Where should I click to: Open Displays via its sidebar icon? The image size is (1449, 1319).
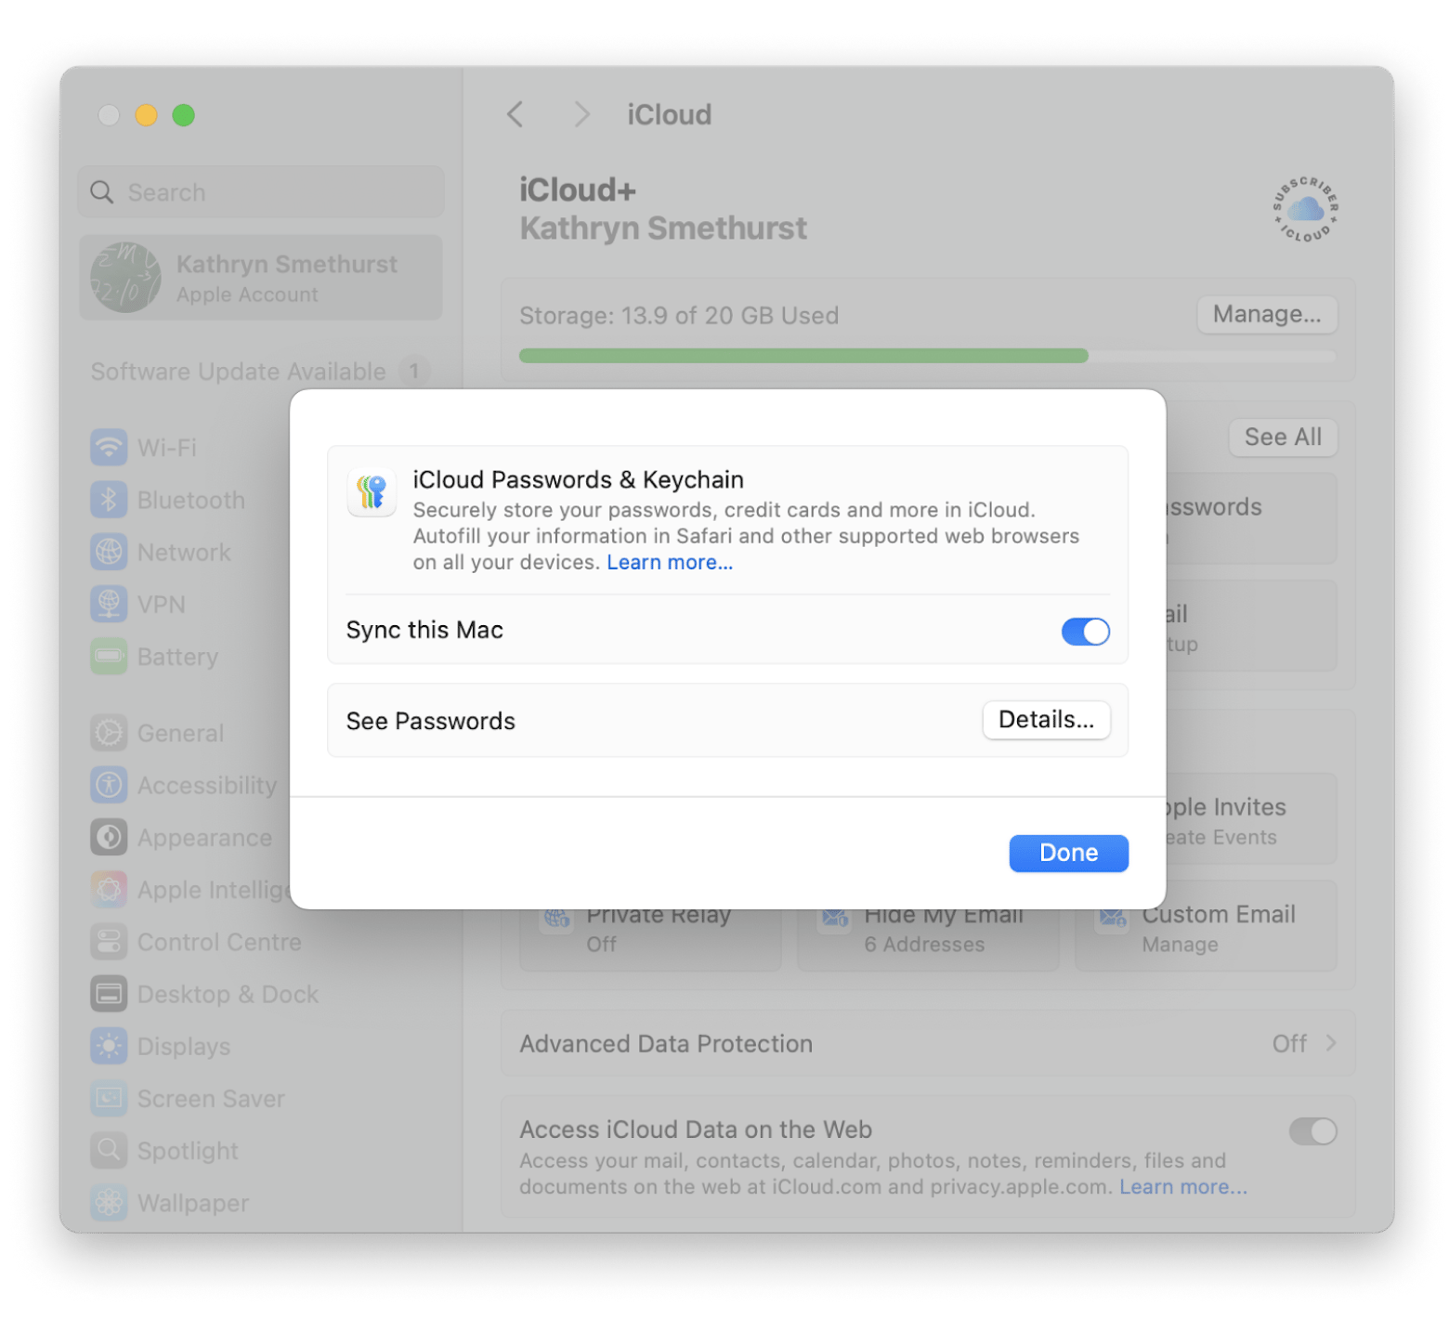[x=109, y=1046]
